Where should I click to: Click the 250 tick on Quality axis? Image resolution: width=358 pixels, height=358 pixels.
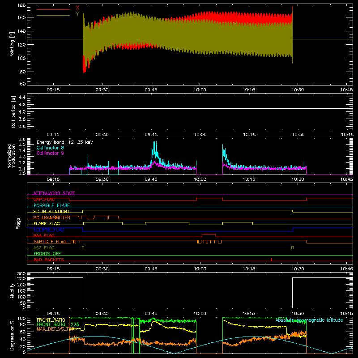coord(21,278)
